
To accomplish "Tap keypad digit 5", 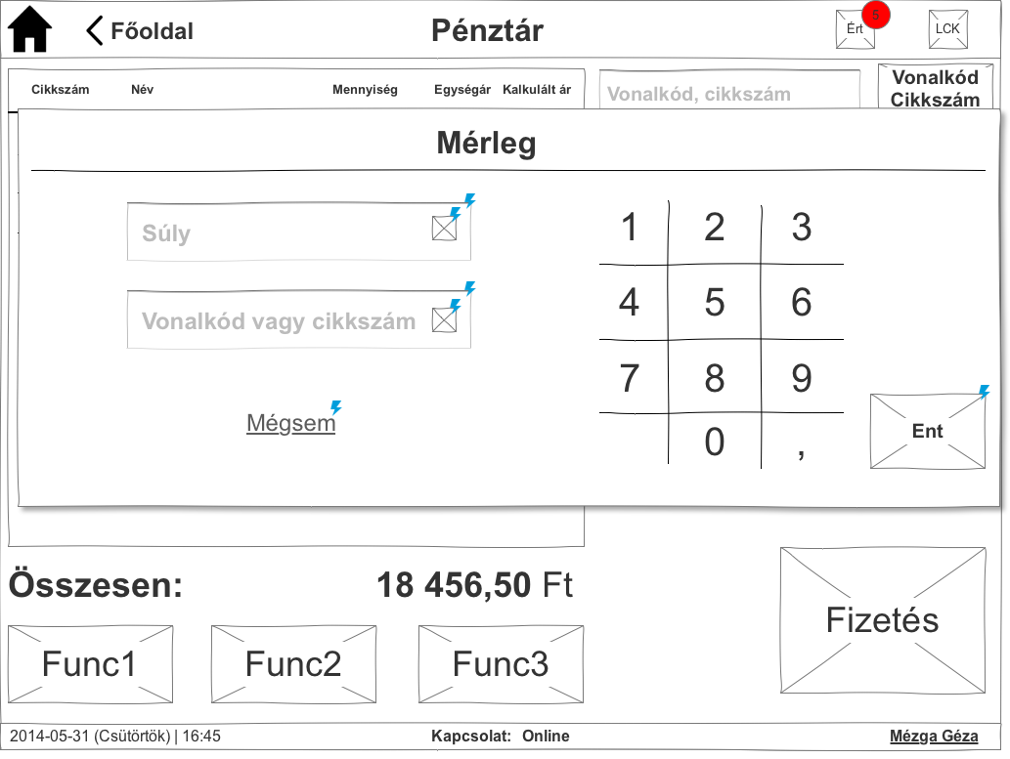I will coord(715,302).
